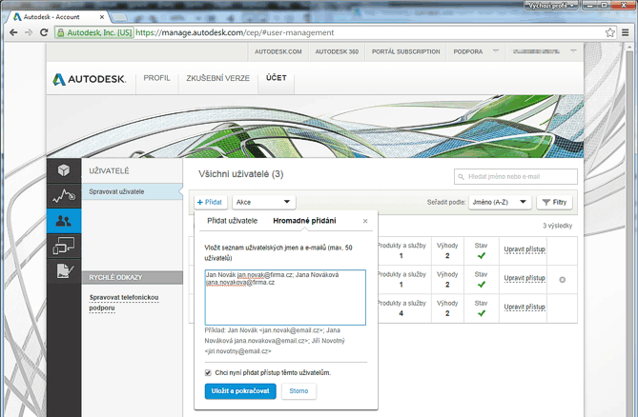Click the Storno button
The image size is (638, 417).
298,391
